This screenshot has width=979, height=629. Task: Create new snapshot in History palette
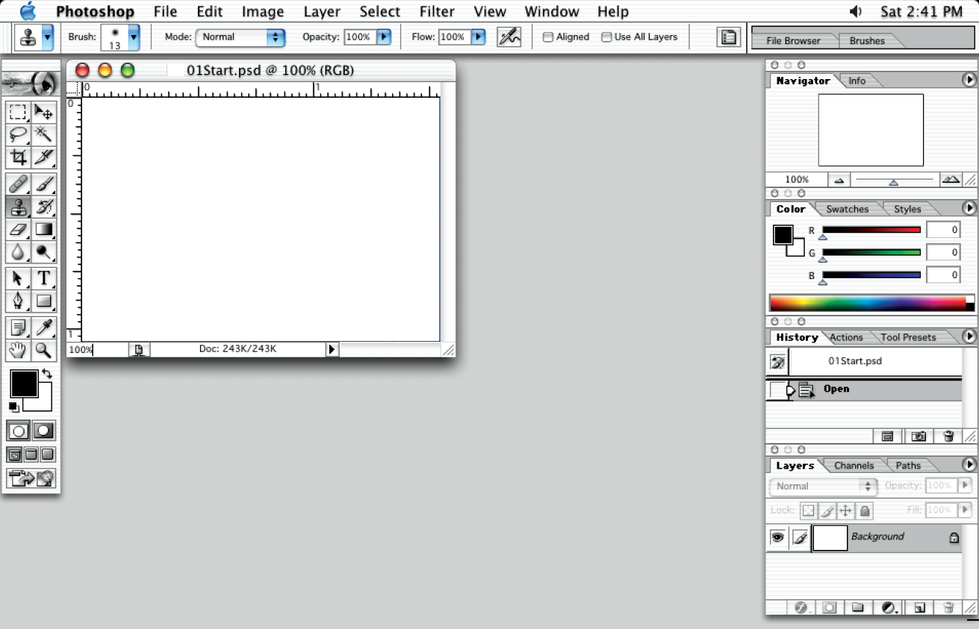coord(919,436)
